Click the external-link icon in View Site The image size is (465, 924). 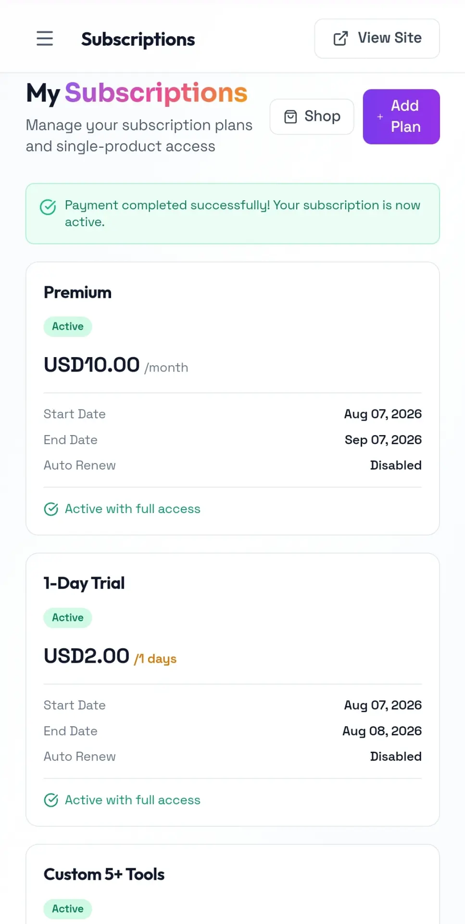[340, 38]
